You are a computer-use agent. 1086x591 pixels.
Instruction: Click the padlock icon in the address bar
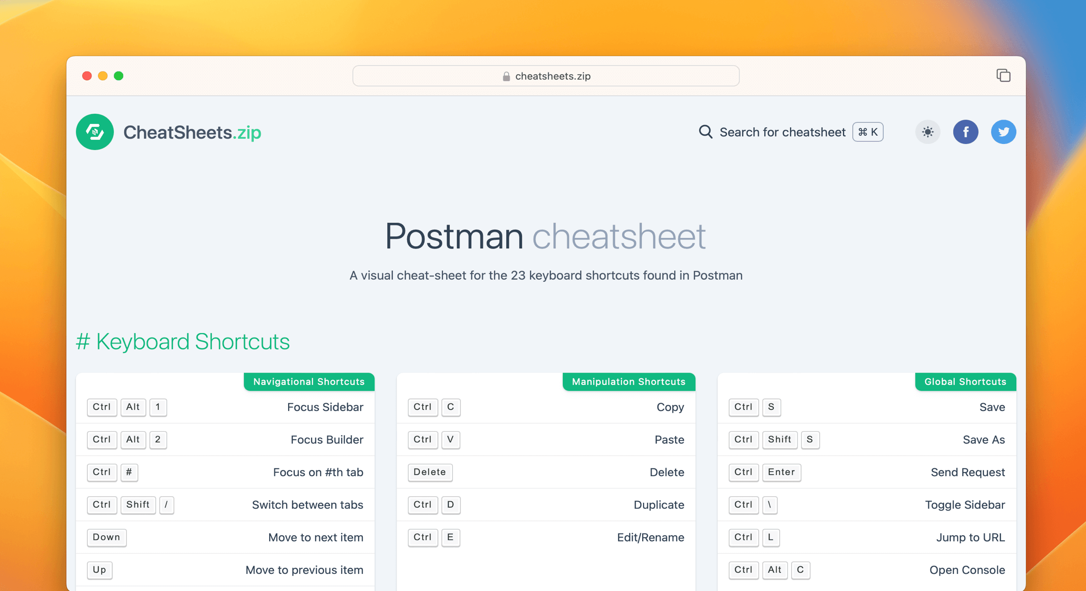(506, 76)
